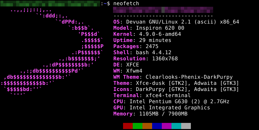Click the typed 'neofetch' command
Image resolution: width=259 pixels, height=130 pixels.
[126, 4]
